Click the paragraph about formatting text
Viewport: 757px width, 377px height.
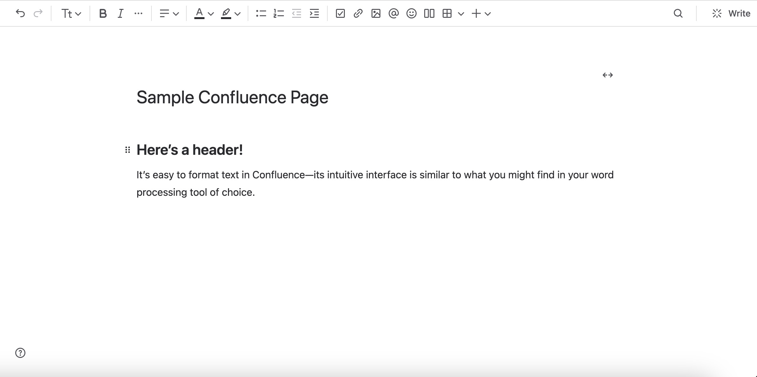(375, 183)
